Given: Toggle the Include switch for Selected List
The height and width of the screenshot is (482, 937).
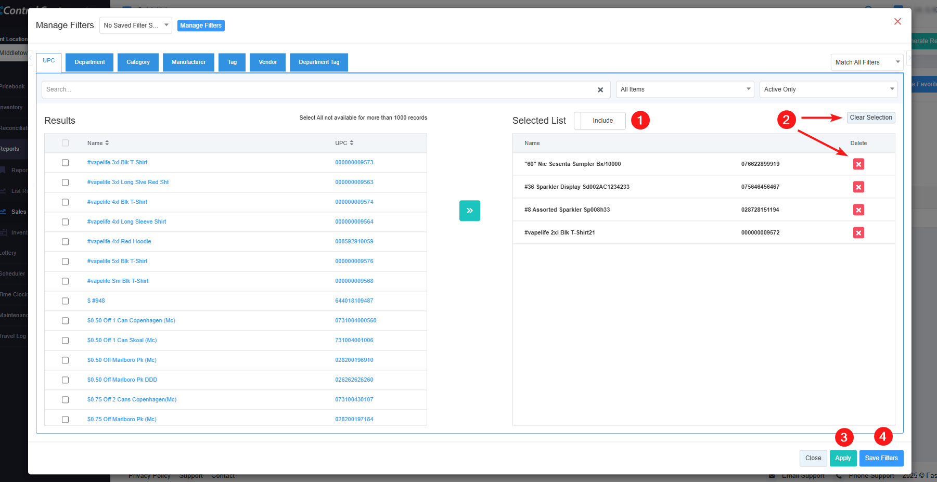Looking at the screenshot, I should 600,121.
